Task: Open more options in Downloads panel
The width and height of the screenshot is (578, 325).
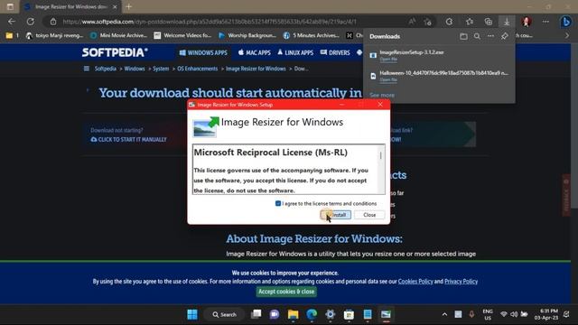Action: 490,36
